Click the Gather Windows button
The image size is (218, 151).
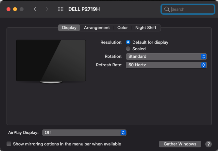coord(180,144)
